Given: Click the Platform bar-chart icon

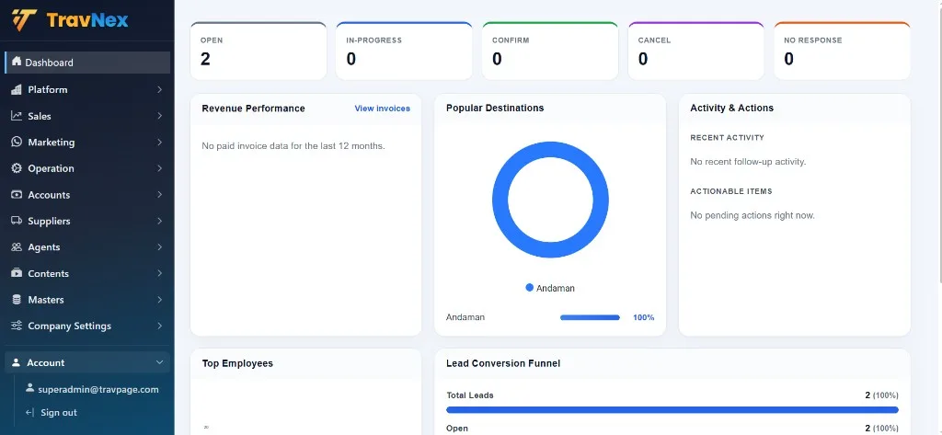Looking at the screenshot, I should 17,89.
